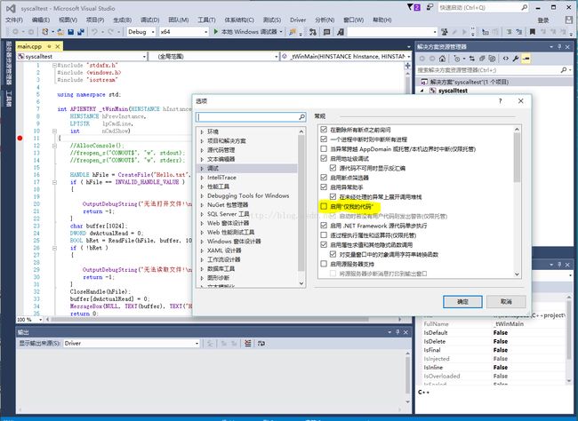Click the account avatar icon near 登录
578x421 pixels.
569,20
